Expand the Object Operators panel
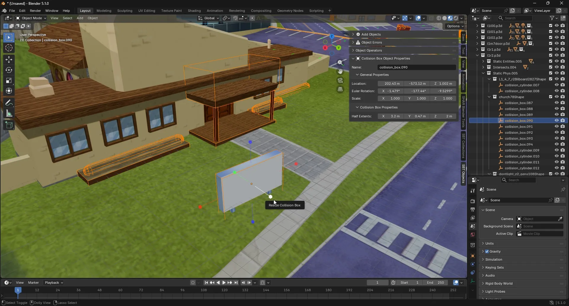The image size is (569, 306). (404, 50)
